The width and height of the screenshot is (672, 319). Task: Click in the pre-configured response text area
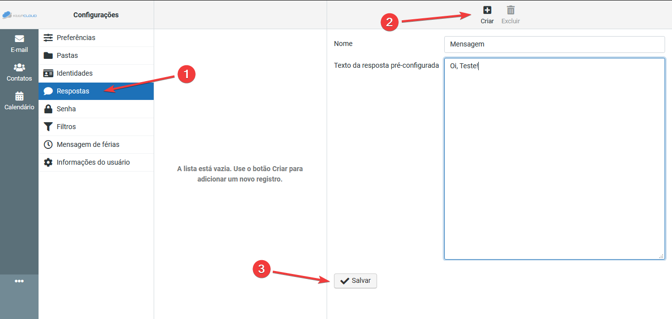click(x=554, y=159)
